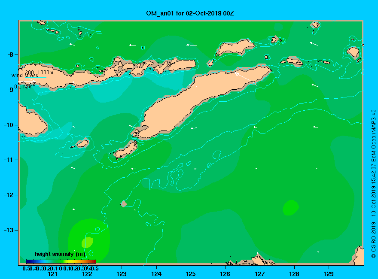Click latitude label -9
The width and height of the screenshot is (378, 279).
(10, 90)
